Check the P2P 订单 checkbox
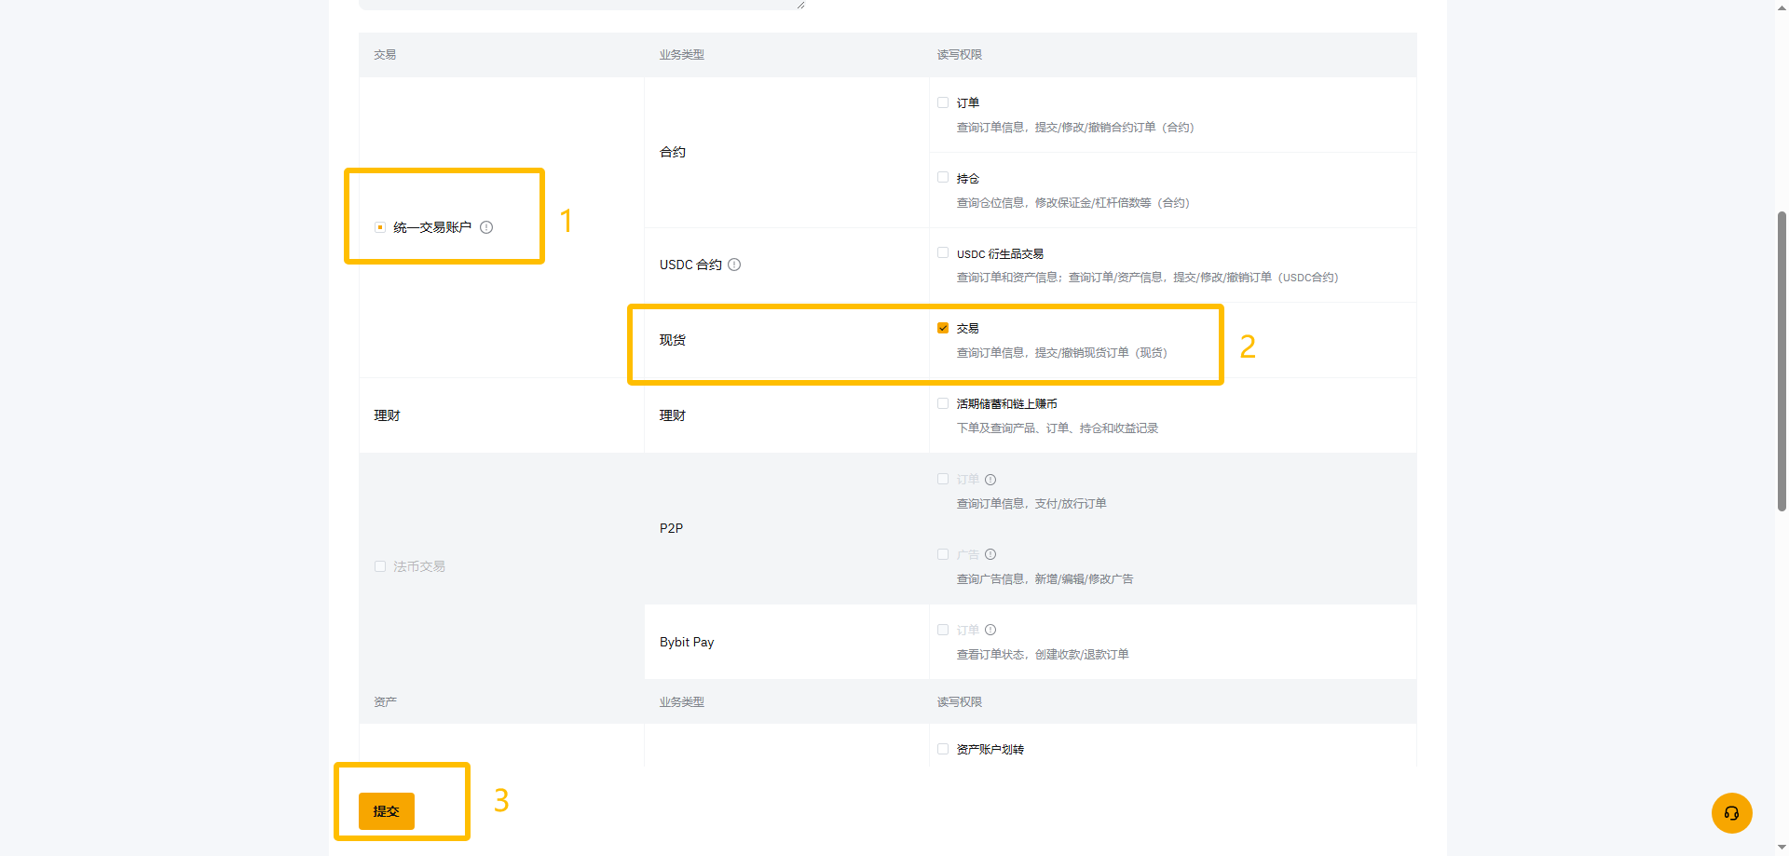Image resolution: width=1789 pixels, height=856 pixels. (x=943, y=479)
